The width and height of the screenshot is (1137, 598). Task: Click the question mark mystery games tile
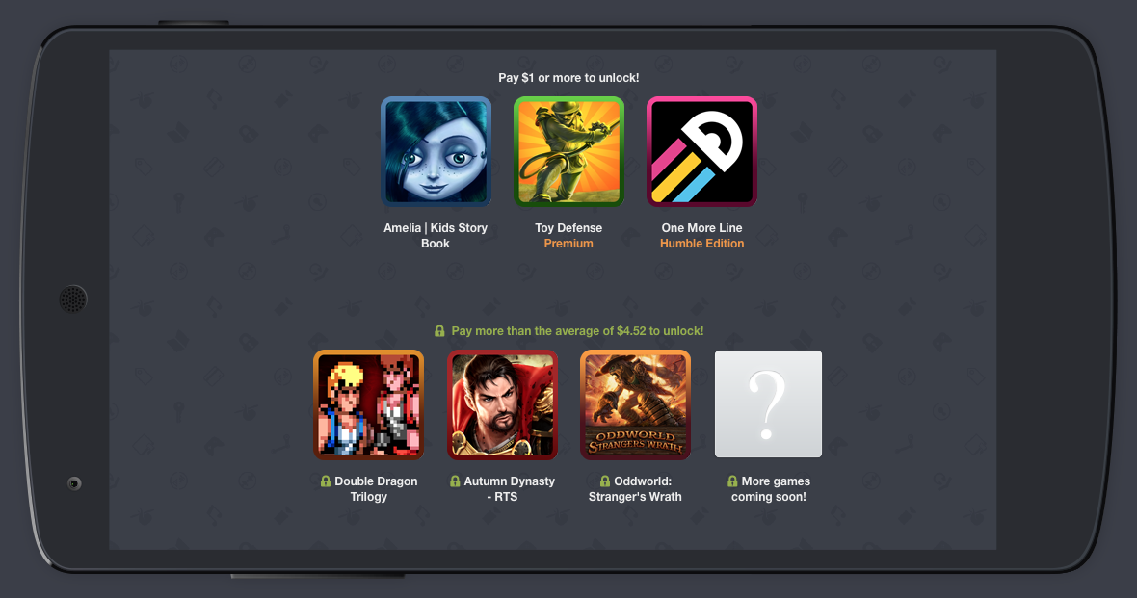769,403
